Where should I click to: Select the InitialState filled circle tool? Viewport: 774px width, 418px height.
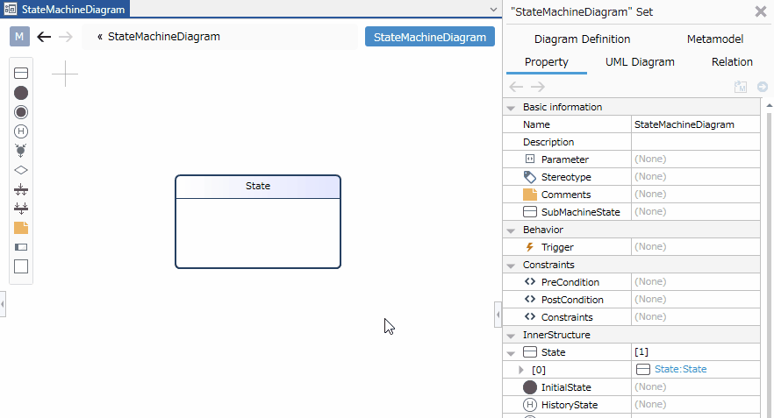(x=21, y=93)
